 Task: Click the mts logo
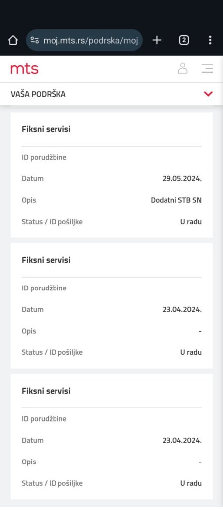tap(24, 69)
